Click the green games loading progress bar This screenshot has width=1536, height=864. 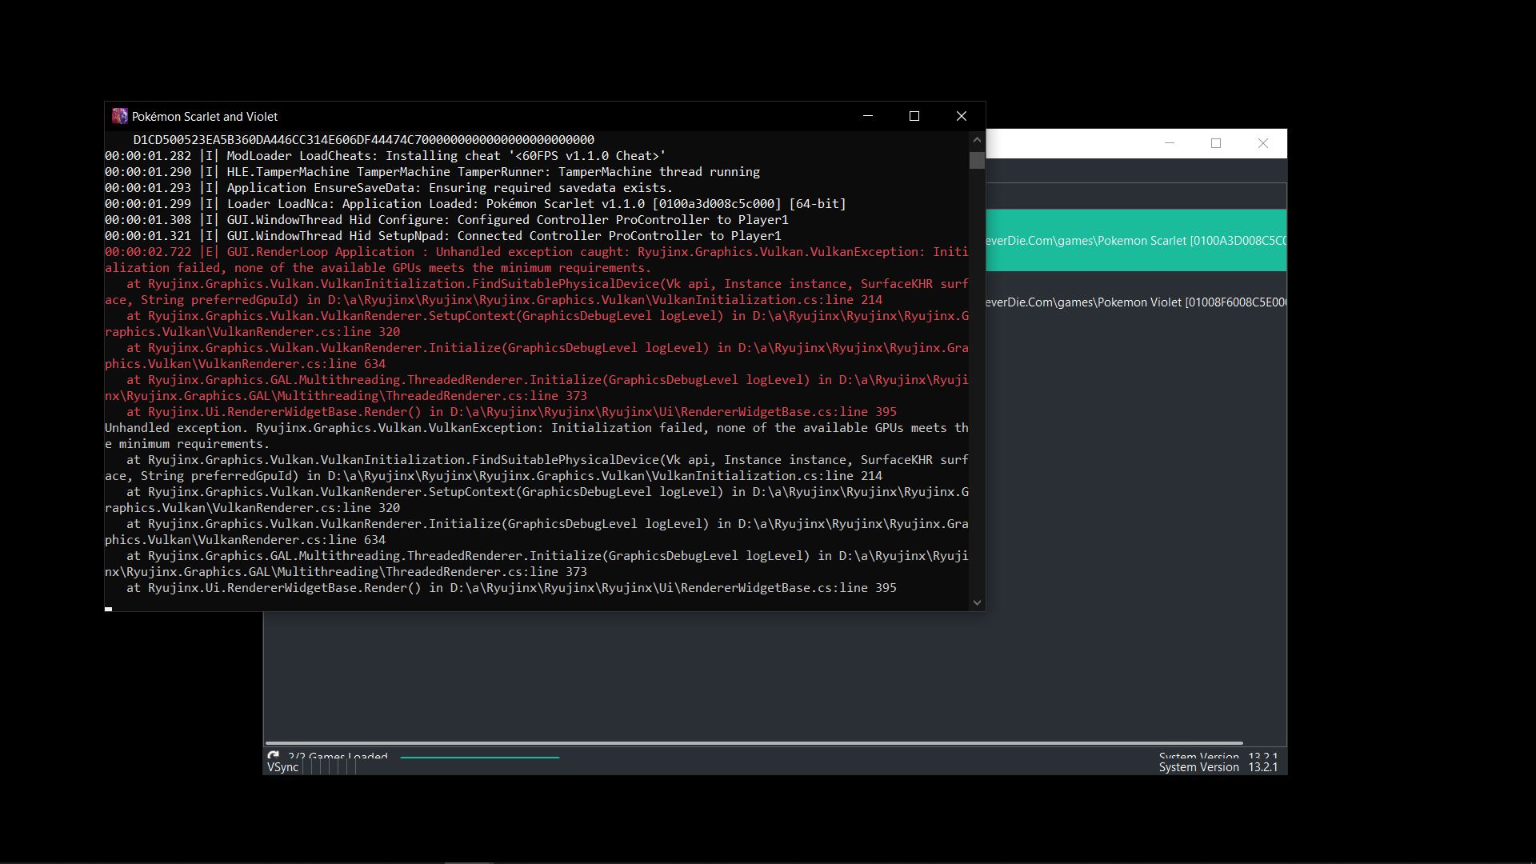[480, 757]
